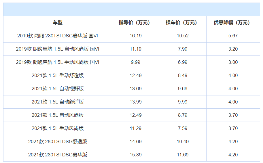This screenshot has height=163, width=263.
Task: Click discount 4.00 in 自动舒适版 row
Action: (x=233, y=102)
